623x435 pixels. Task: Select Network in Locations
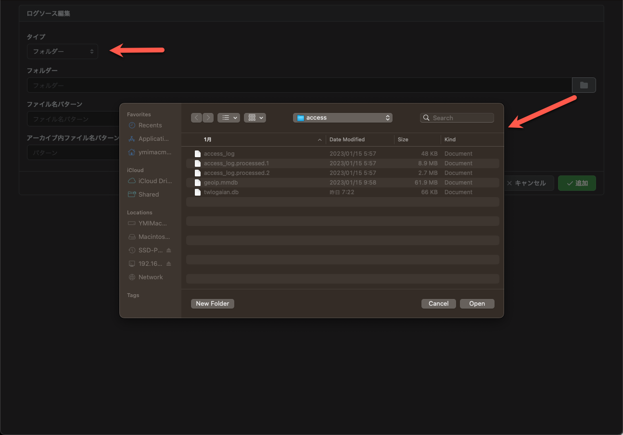tap(150, 277)
